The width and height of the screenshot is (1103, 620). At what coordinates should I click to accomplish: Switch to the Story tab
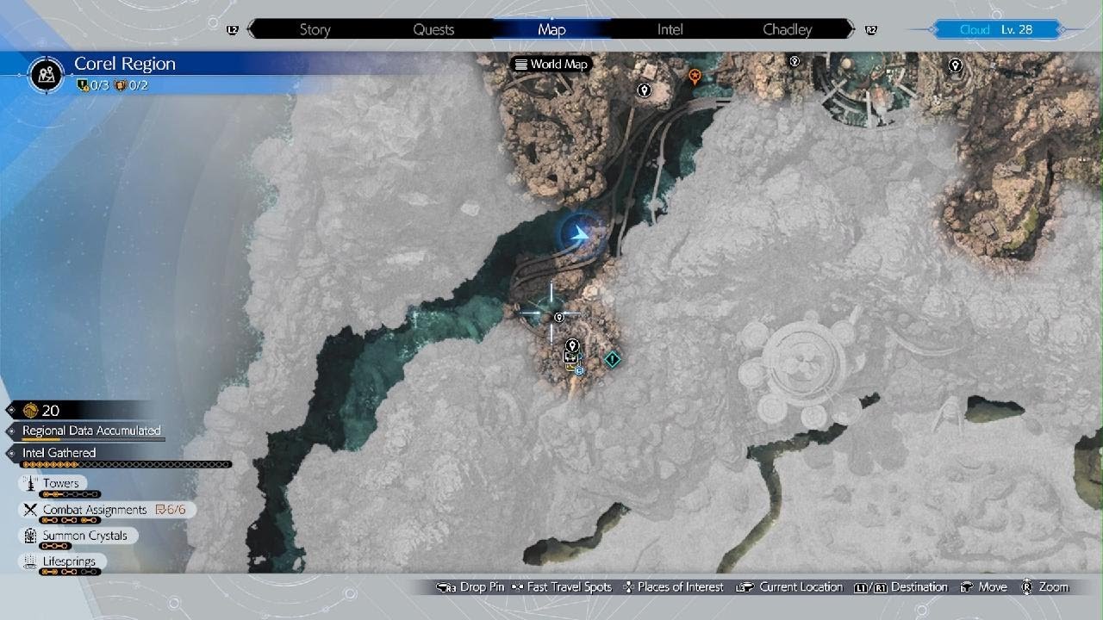(x=315, y=29)
